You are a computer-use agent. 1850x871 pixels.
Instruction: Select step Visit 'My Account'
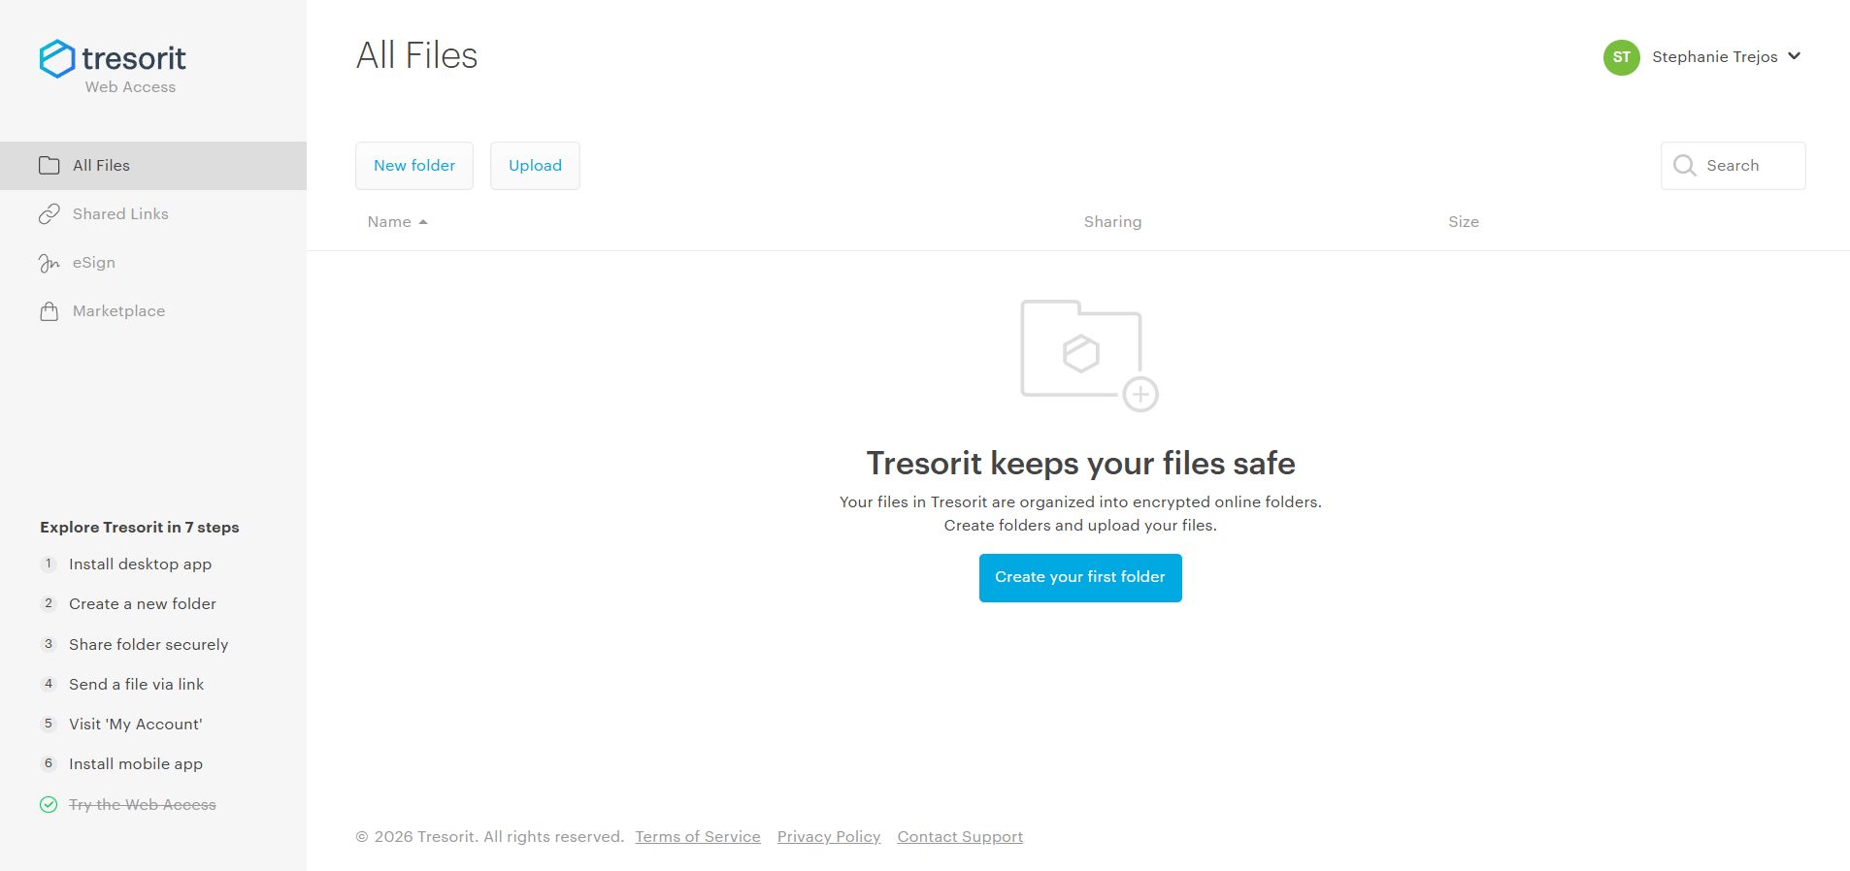[x=136, y=725]
